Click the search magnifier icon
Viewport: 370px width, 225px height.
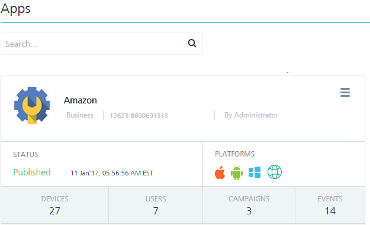click(192, 43)
